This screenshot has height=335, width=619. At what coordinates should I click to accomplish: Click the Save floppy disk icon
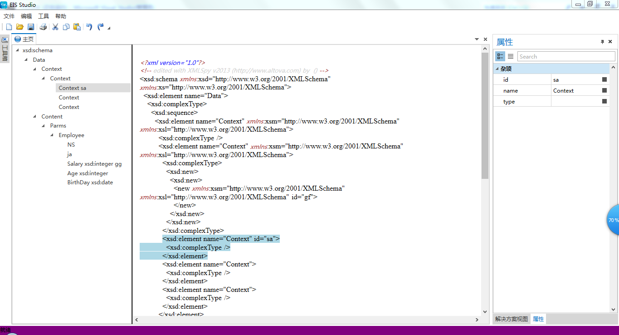coord(31,27)
